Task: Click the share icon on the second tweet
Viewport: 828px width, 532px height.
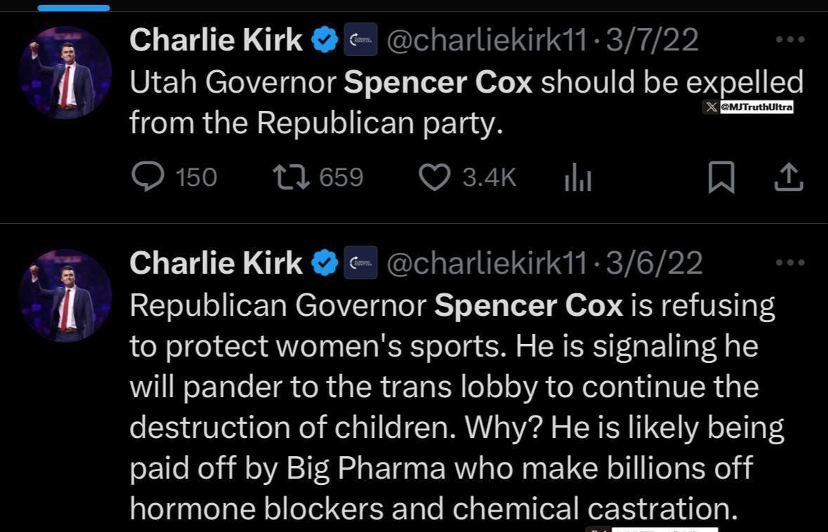Action: (x=788, y=530)
